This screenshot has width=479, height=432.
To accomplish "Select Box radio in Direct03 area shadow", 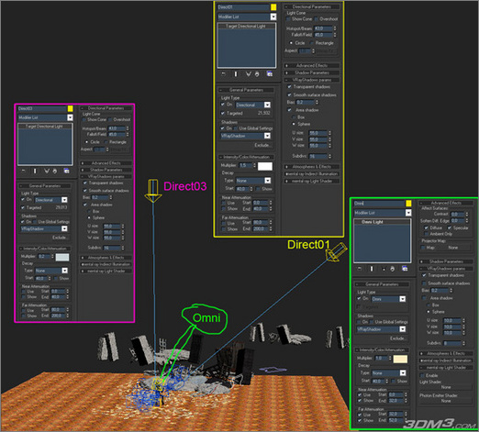I will point(89,211).
